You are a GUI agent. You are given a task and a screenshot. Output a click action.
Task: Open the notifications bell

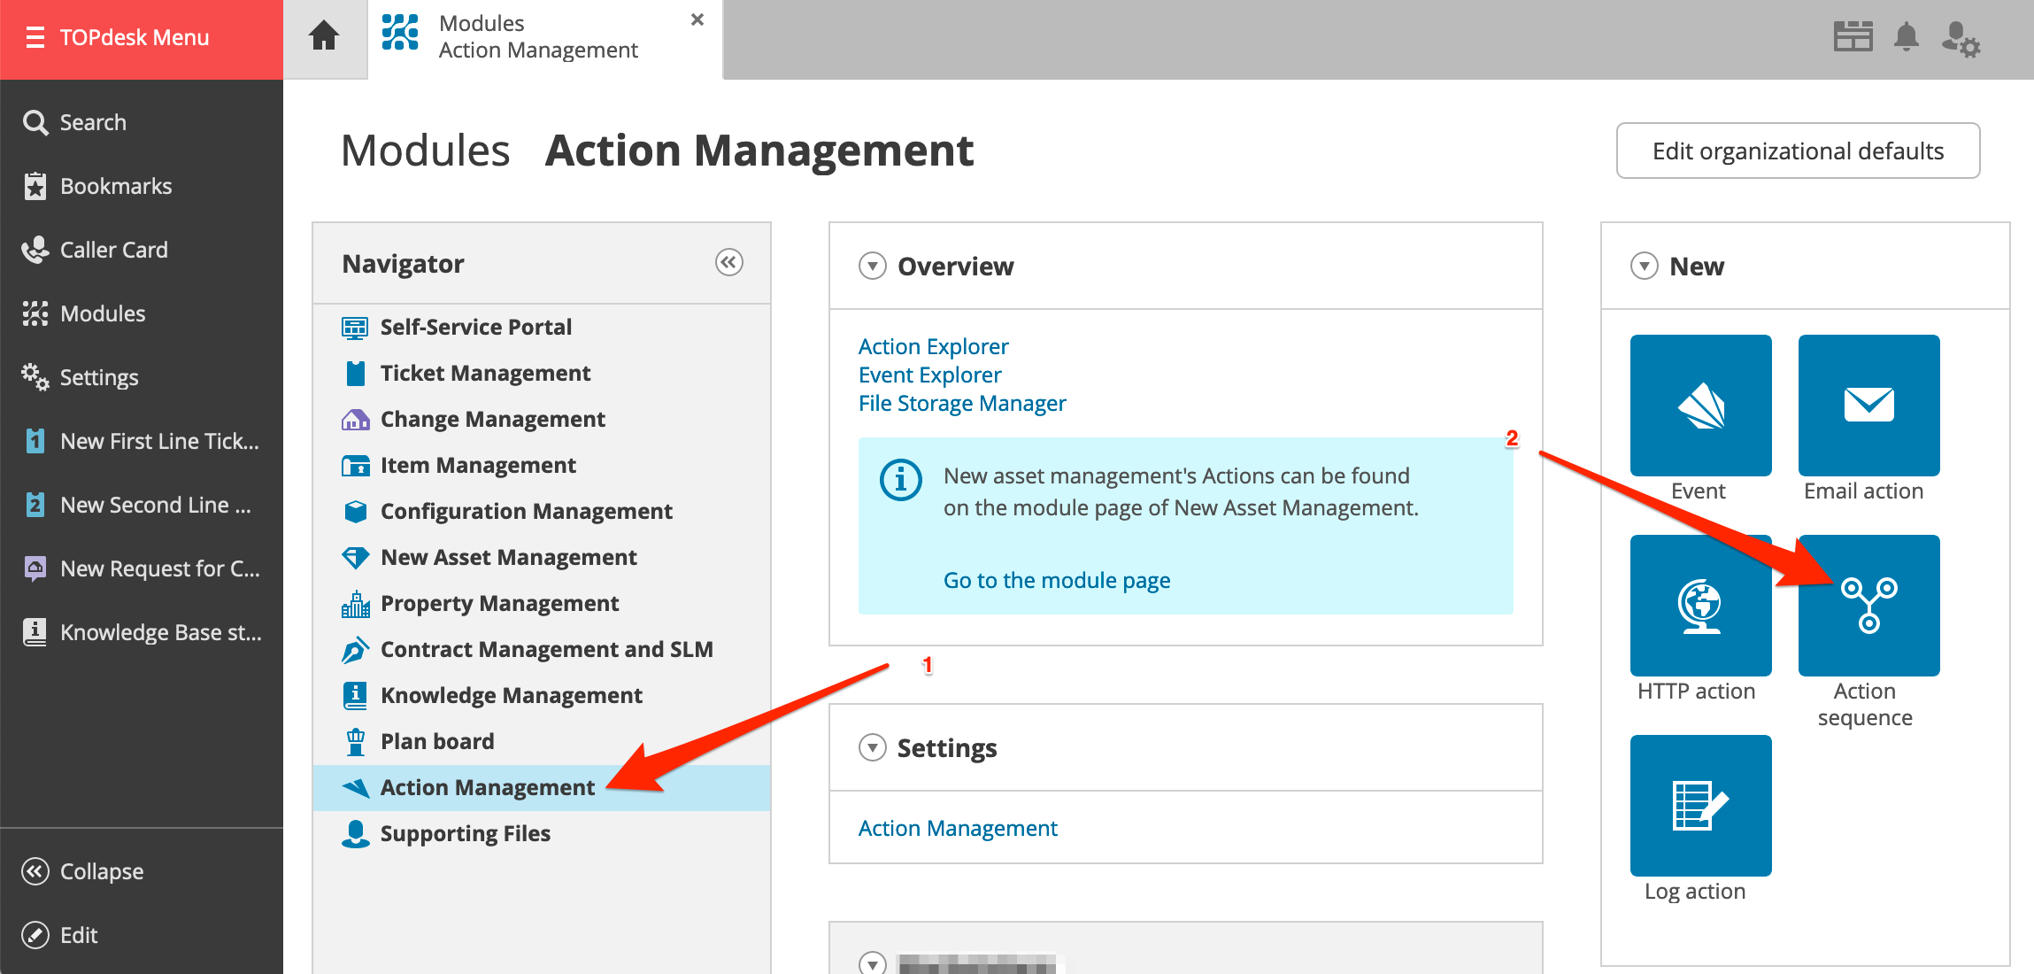tap(1906, 37)
